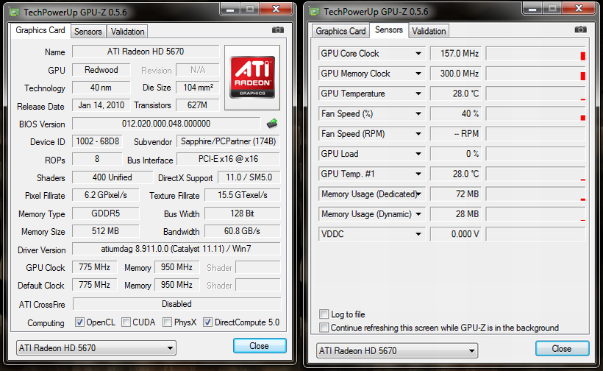The width and height of the screenshot is (603, 371).
Task: Click the 400 Unified shaders field
Action: (x=113, y=177)
